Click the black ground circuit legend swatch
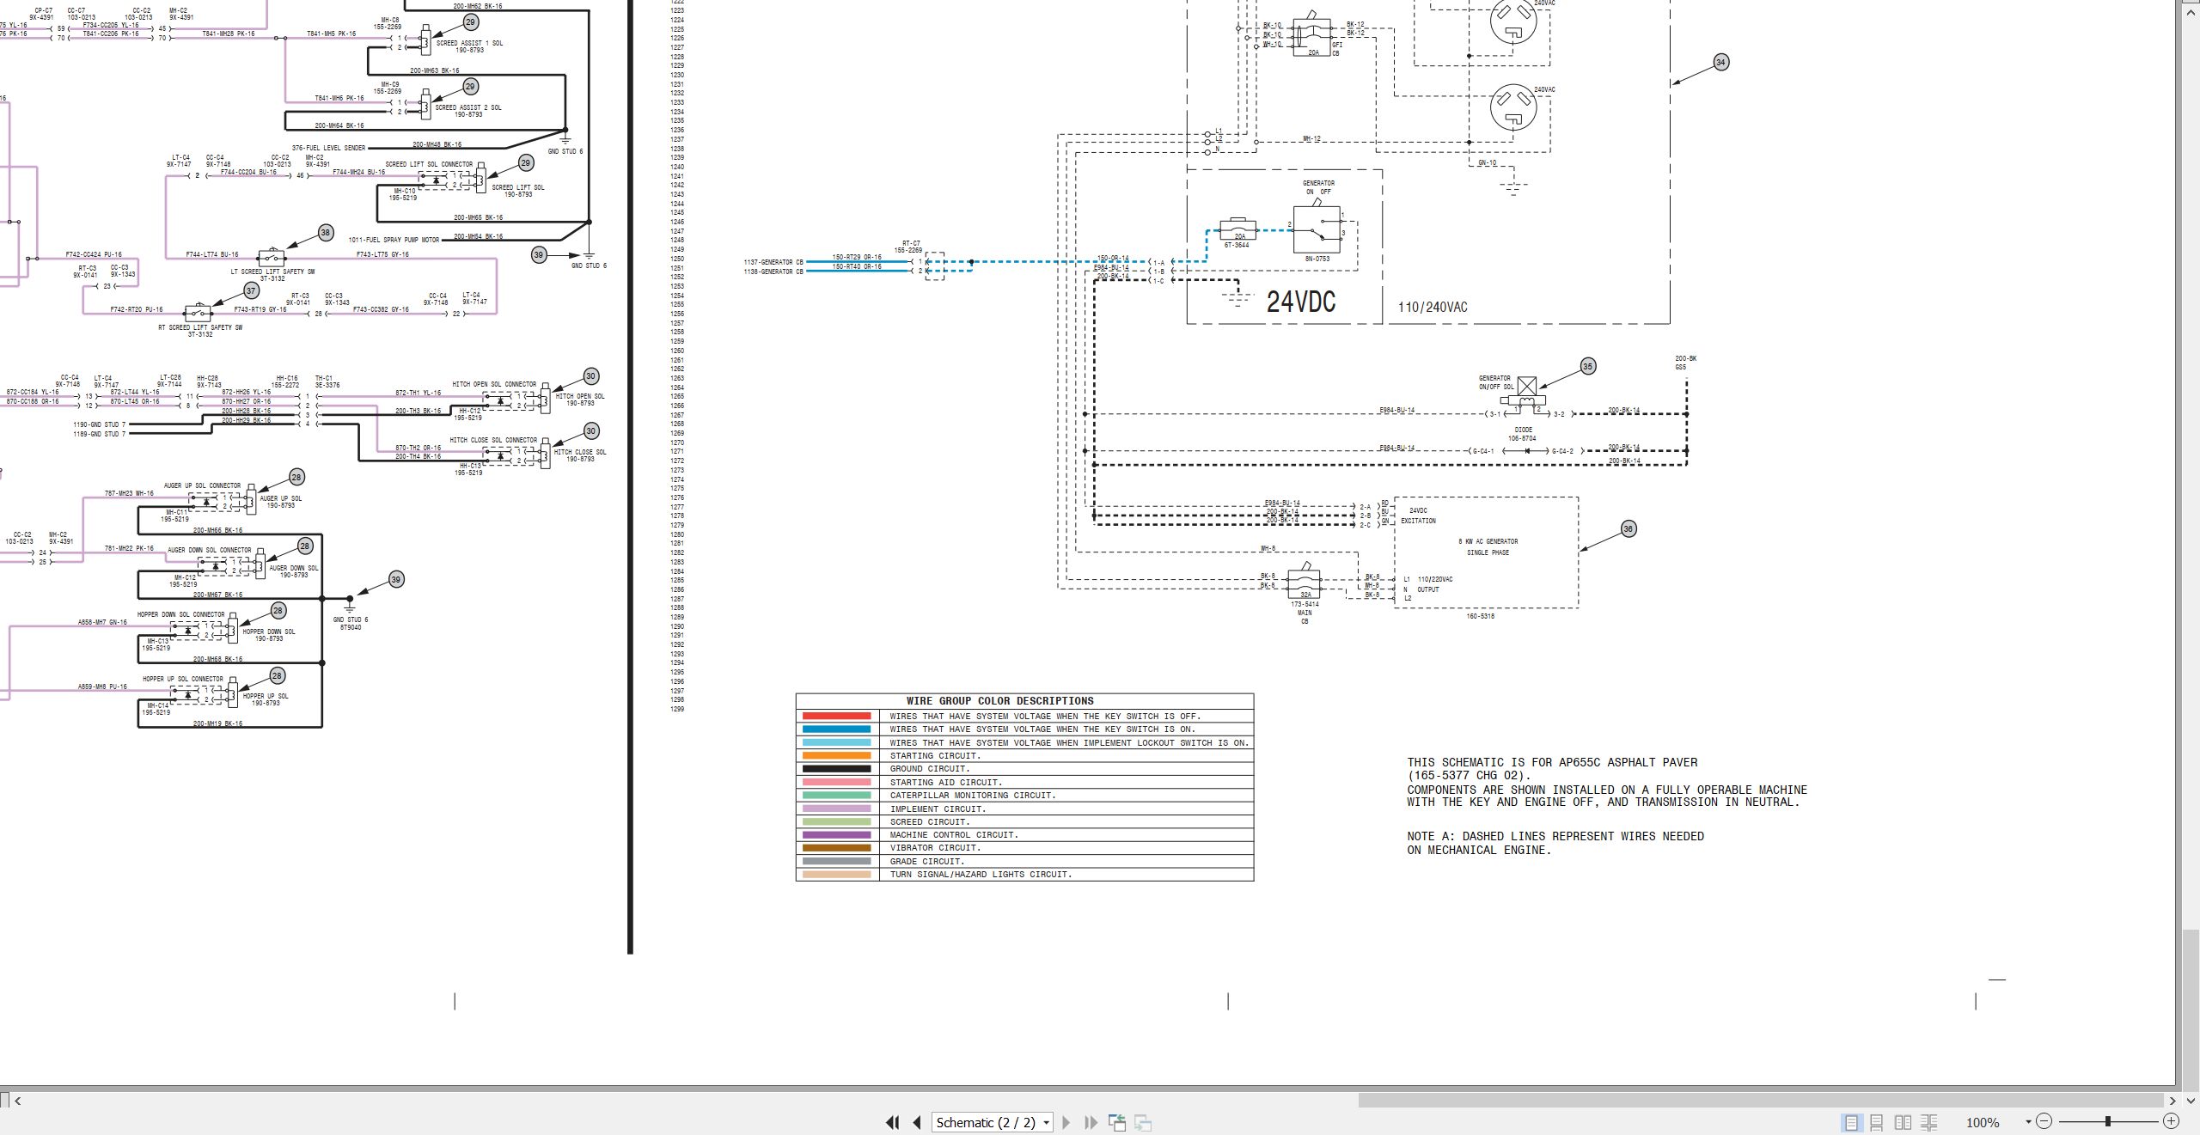The height and width of the screenshot is (1135, 2200). pos(836,769)
